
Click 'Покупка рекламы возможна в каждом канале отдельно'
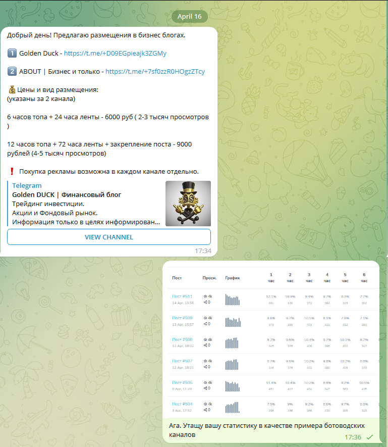click(109, 172)
